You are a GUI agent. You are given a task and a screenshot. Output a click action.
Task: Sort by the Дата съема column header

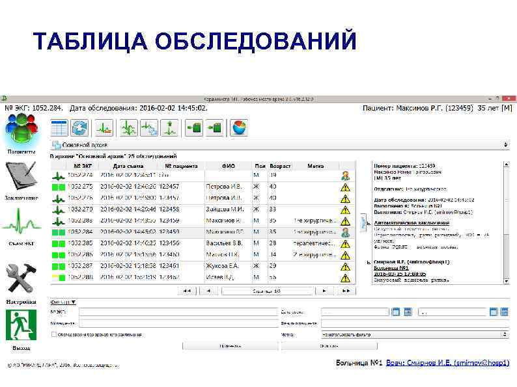128,166
